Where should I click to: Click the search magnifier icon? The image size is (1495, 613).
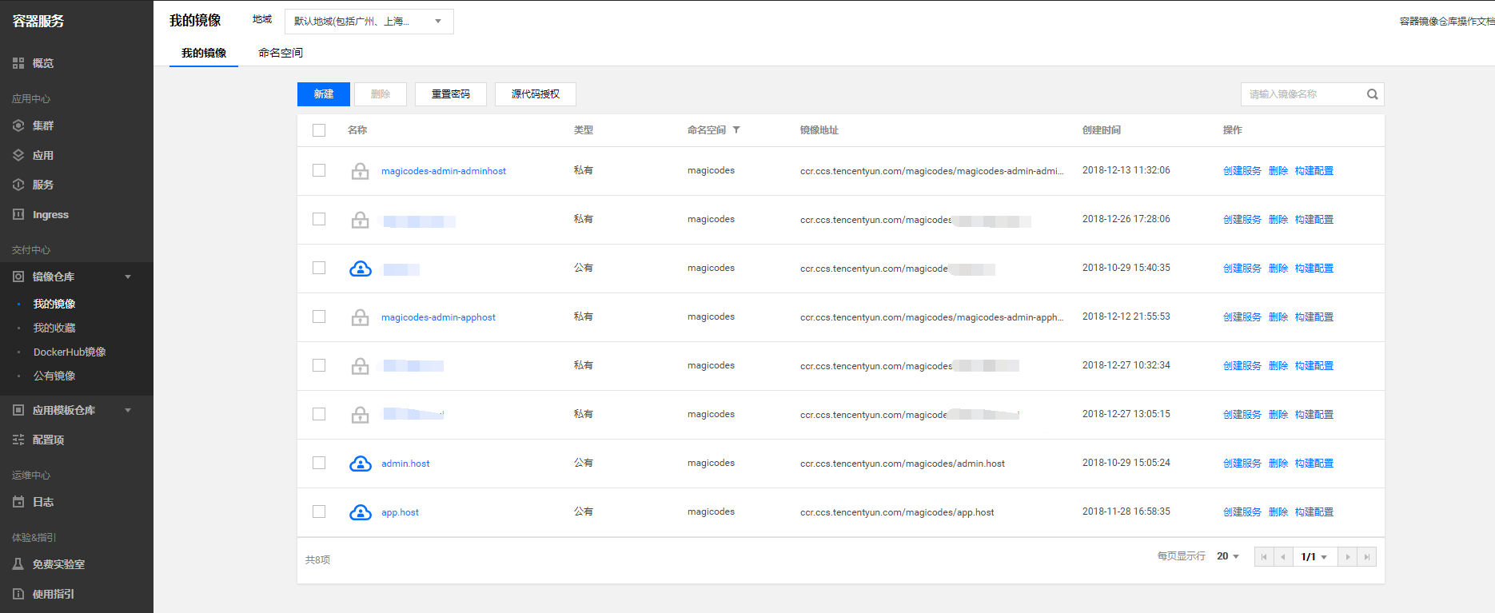tap(1372, 94)
